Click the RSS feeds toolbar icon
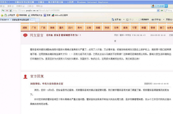The height and width of the screenshot is (114, 173). [x=127, y=20]
